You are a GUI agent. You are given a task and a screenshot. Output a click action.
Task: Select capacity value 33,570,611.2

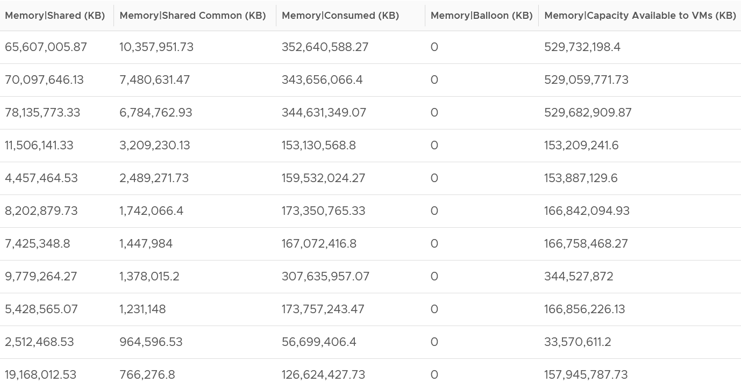pos(578,342)
